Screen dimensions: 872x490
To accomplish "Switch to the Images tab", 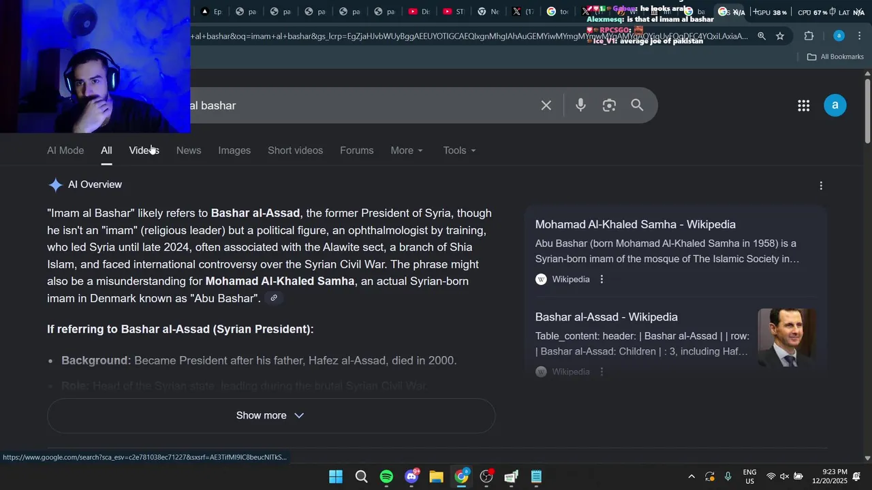I will [x=234, y=150].
